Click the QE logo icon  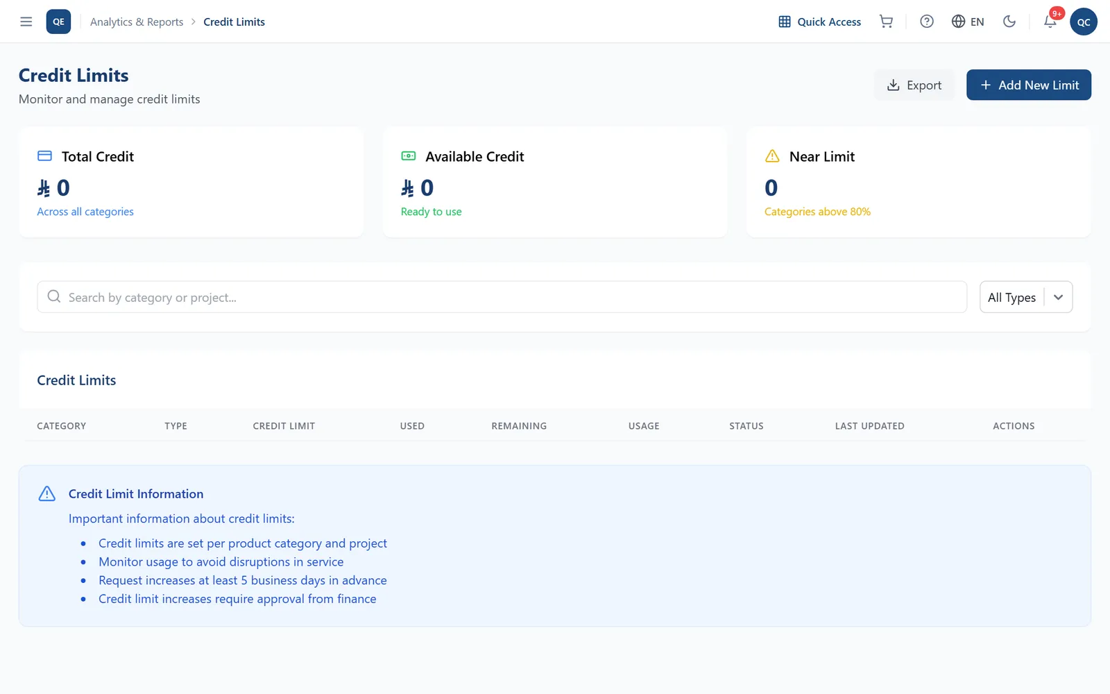tap(58, 22)
